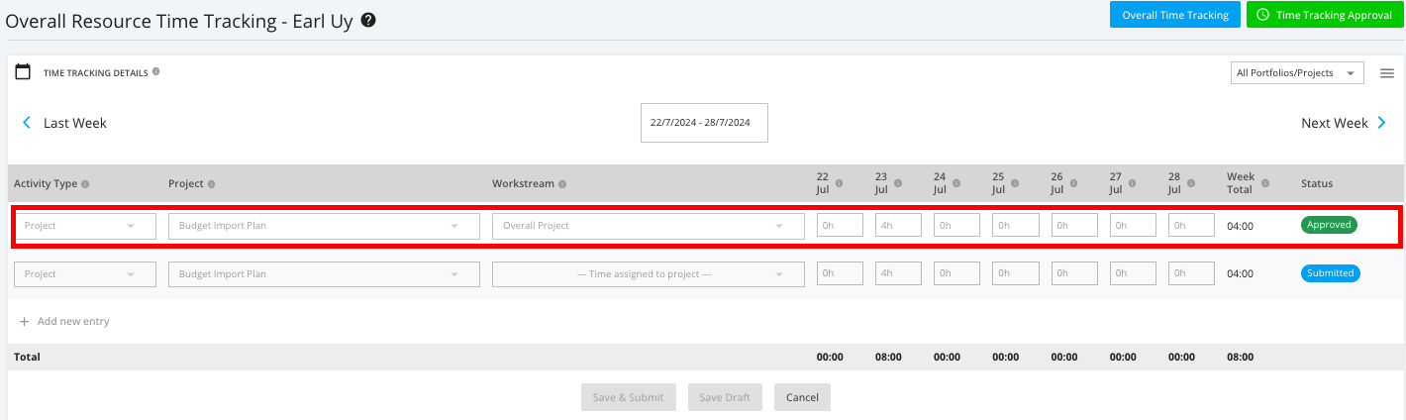Click the 04:00 week total in Approved row
The image size is (1406, 420).
point(1240,226)
